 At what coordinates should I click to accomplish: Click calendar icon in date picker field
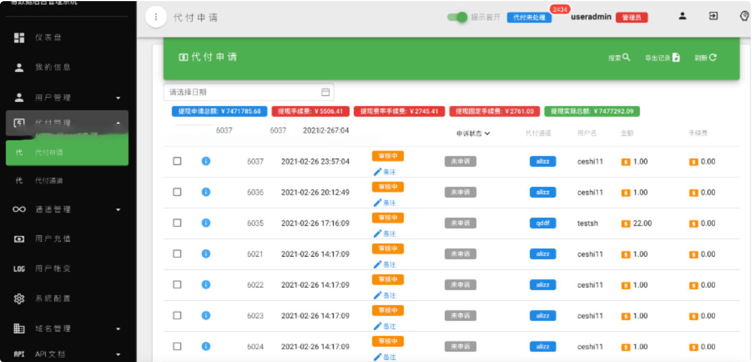(325, 92)
